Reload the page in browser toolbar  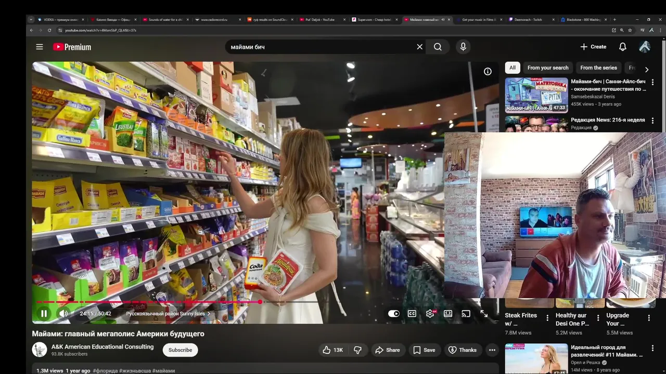coord(49,30)
